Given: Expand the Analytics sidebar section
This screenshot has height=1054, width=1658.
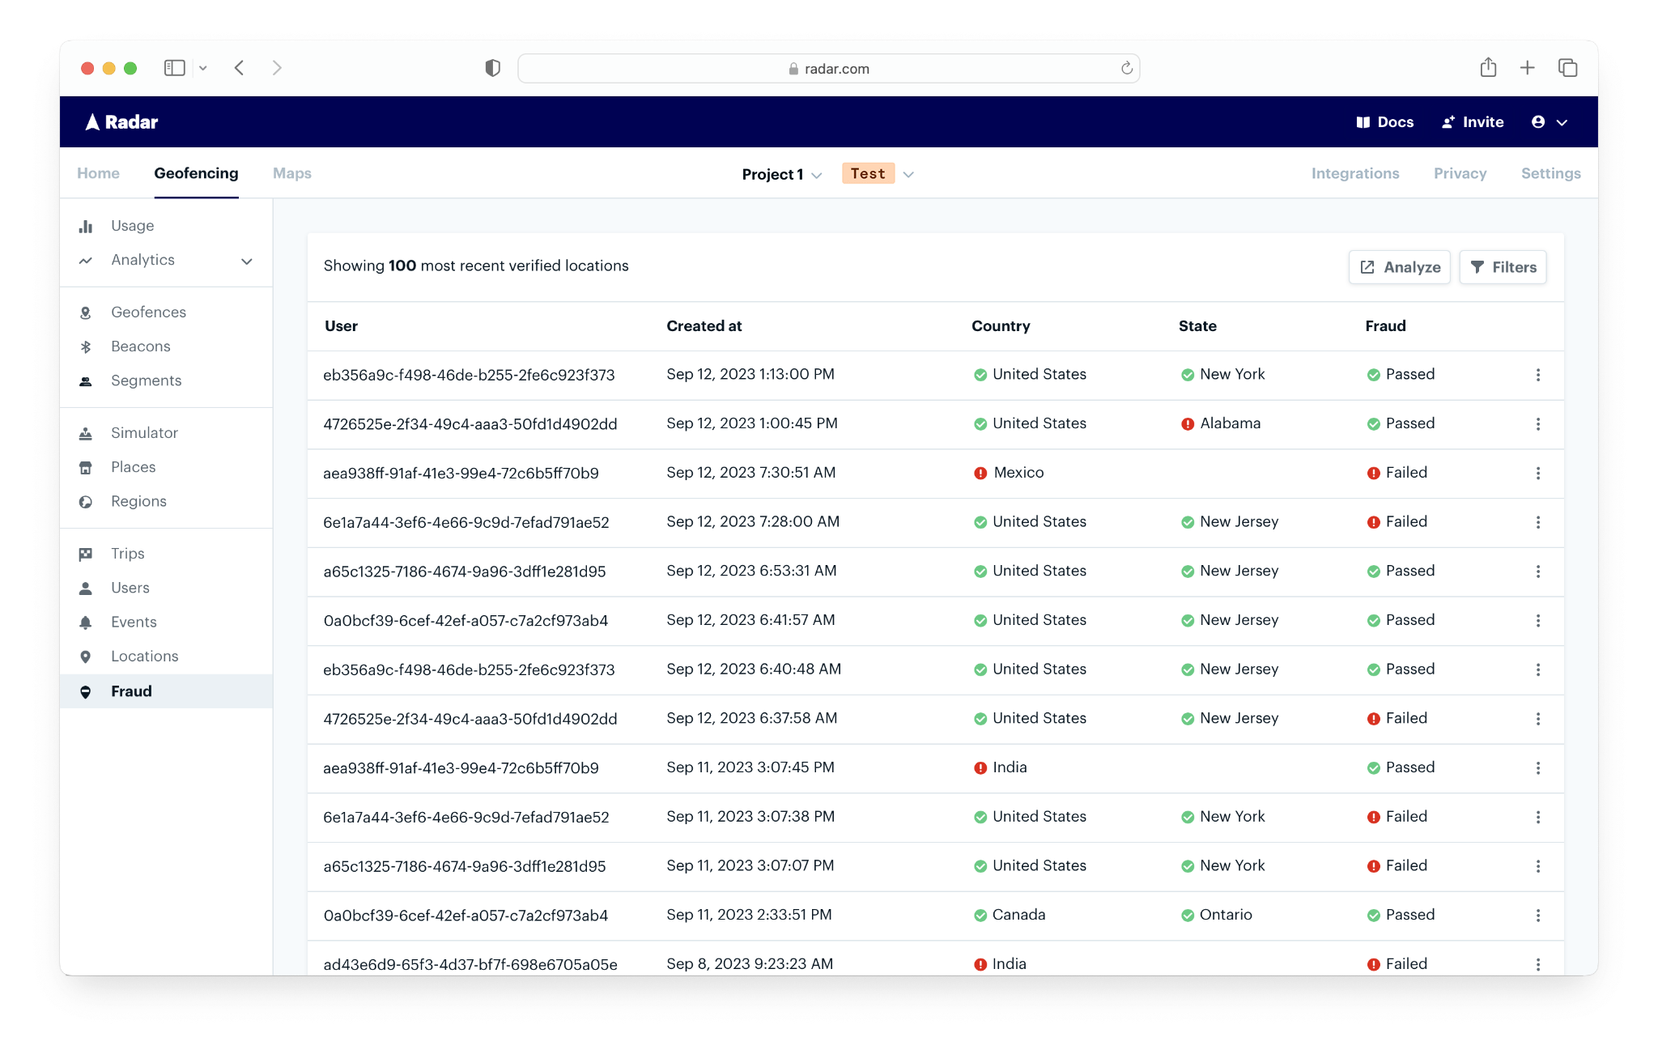Looking at the screenshot, I should [247, 261].
